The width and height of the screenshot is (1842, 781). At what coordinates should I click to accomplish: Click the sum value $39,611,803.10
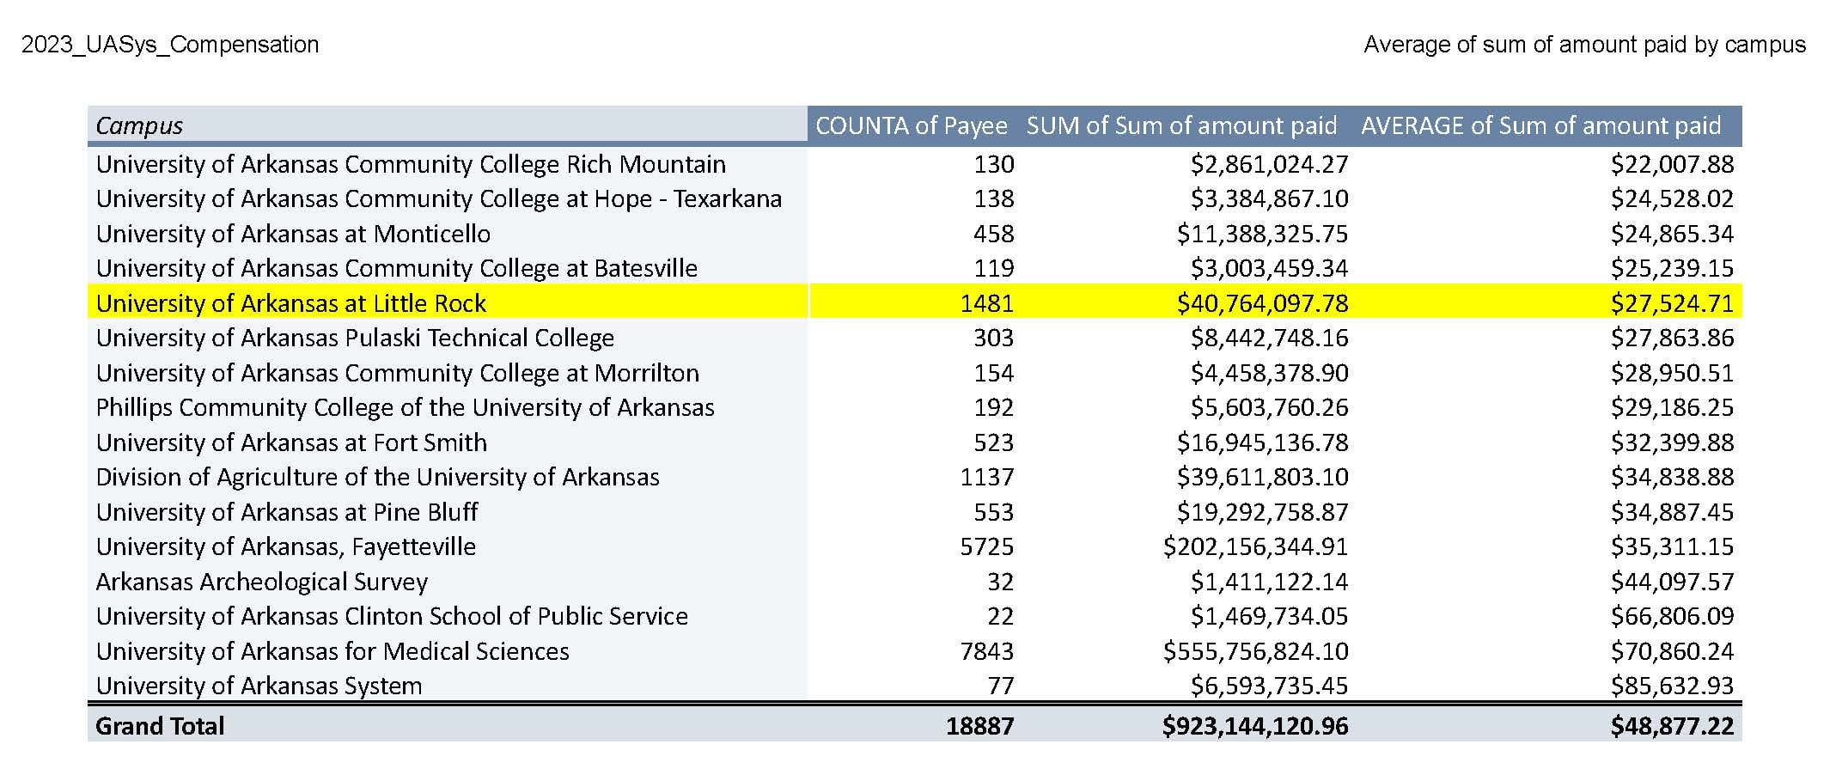point(1263,477)
